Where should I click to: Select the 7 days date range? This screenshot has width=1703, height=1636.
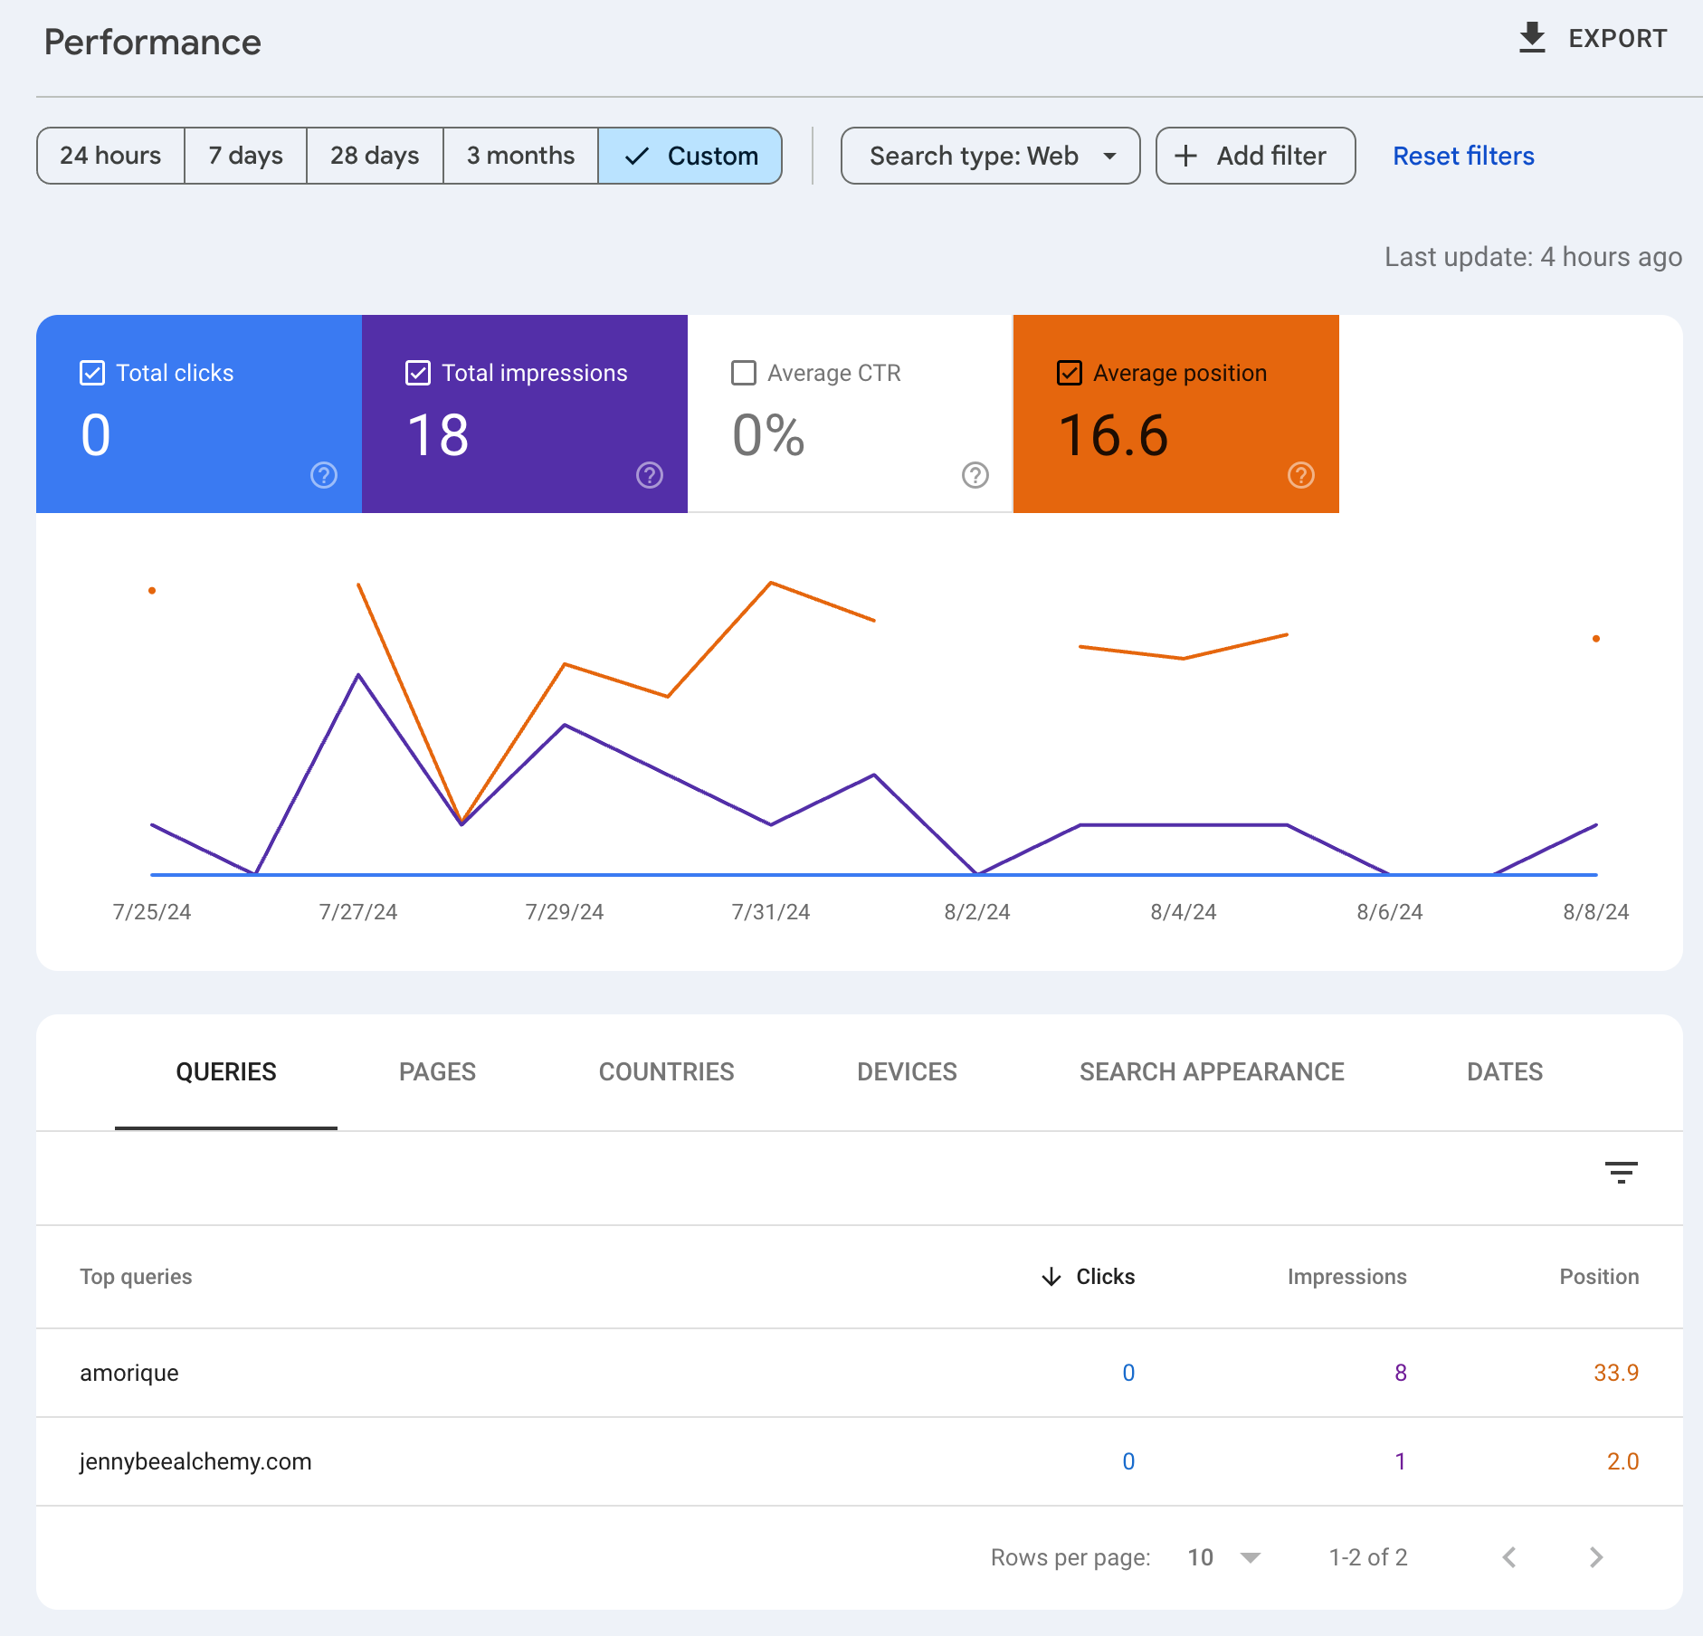click(x=245, y=156)
